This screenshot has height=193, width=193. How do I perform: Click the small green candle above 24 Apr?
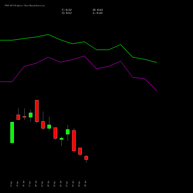point(61,139)
